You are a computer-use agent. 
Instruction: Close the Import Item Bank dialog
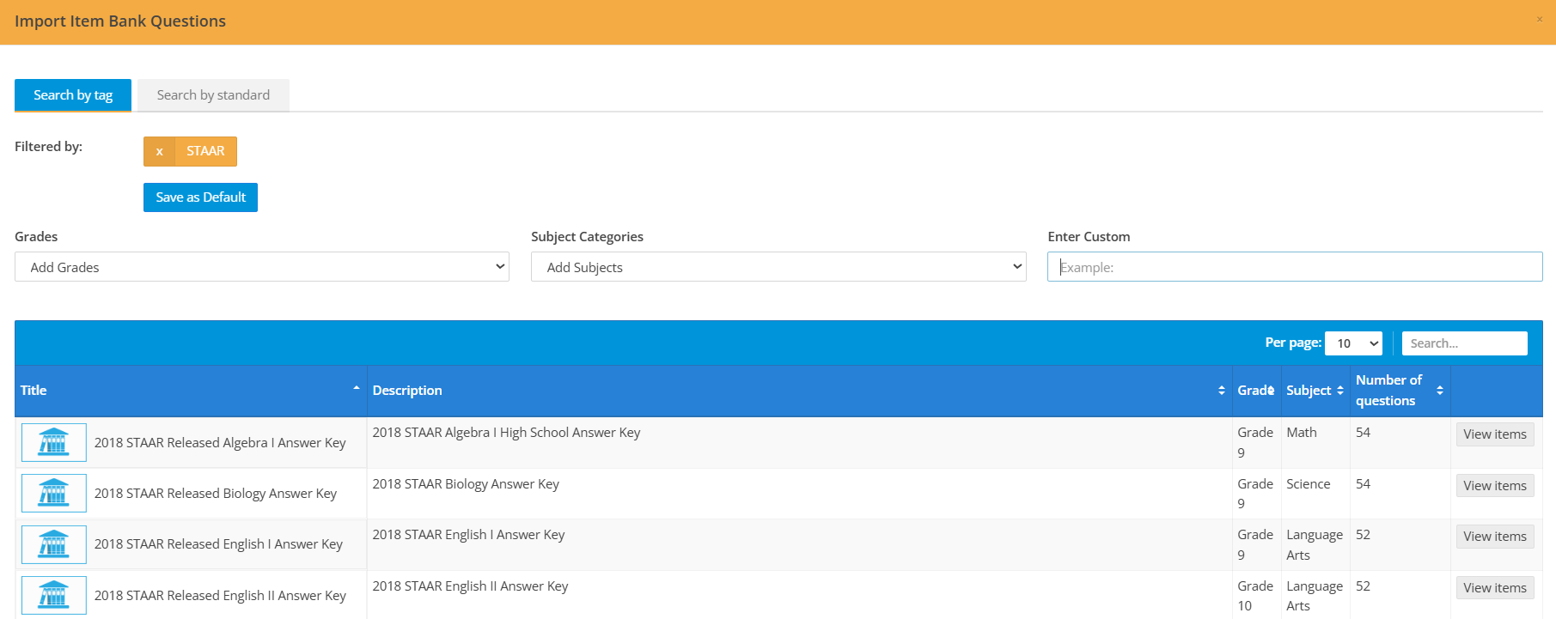pos(1539,20)
